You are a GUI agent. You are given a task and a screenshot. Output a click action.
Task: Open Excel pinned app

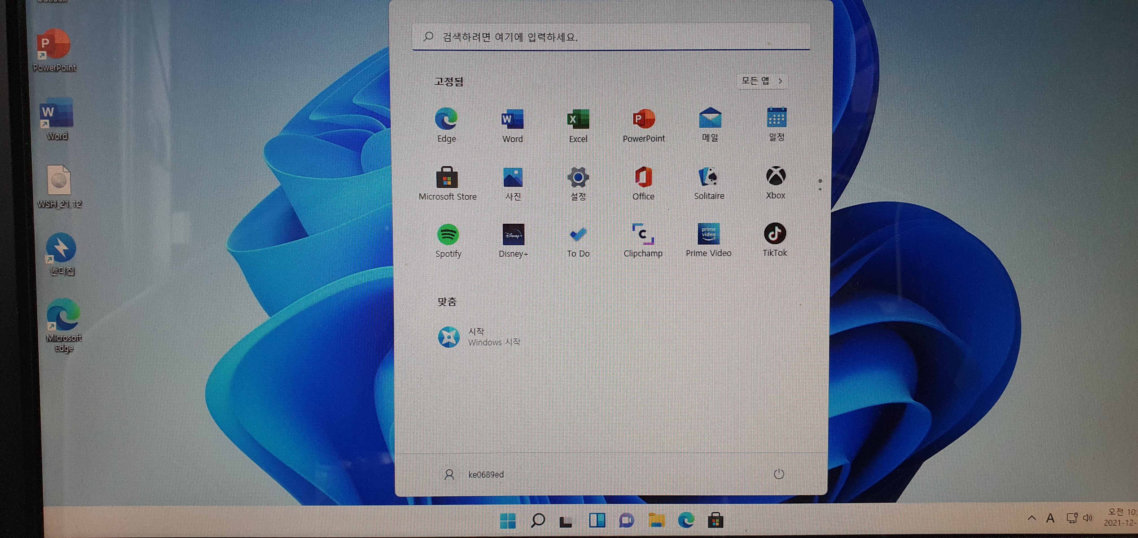pos(578,126)
